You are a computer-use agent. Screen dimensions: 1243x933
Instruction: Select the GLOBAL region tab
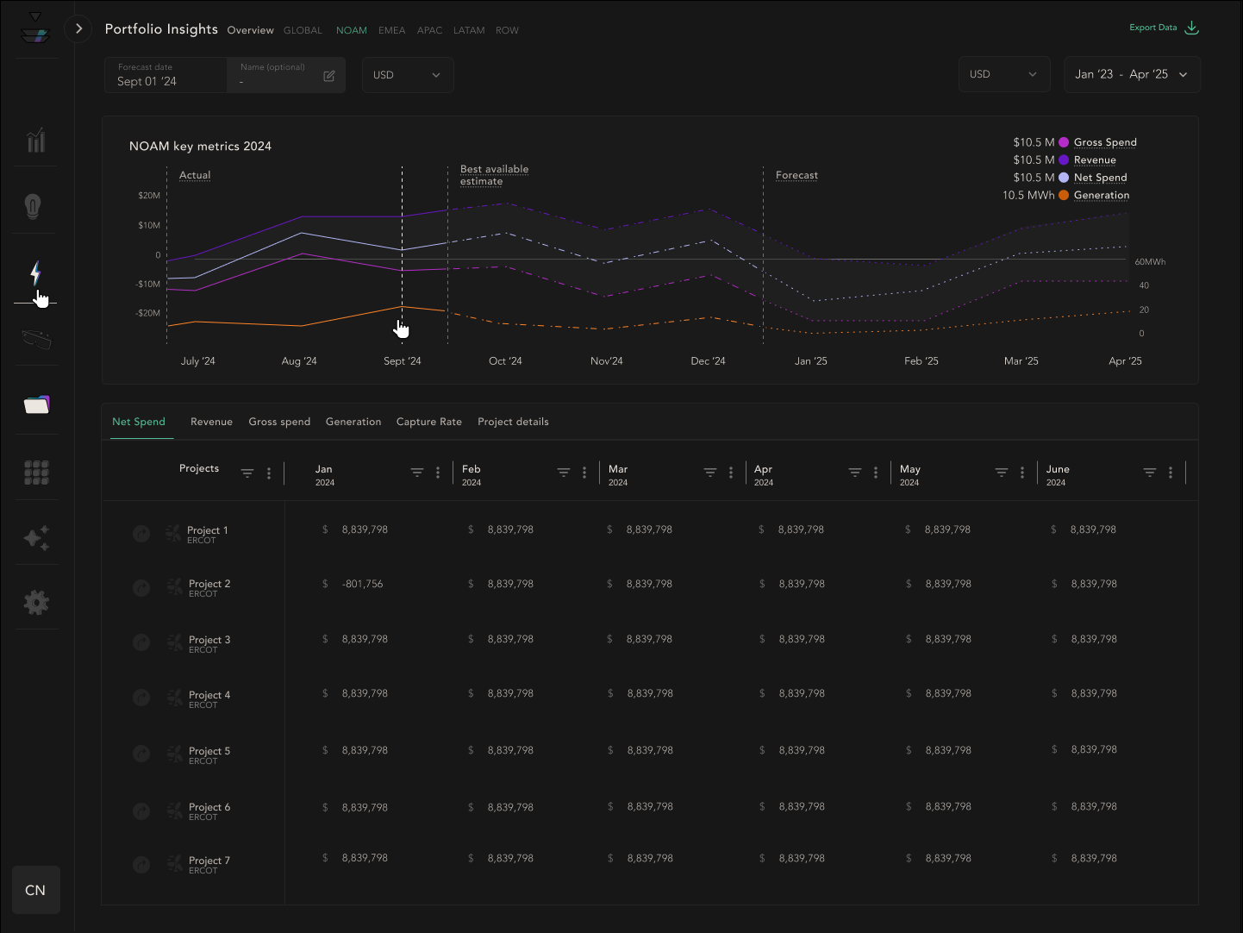coord(303,30)
